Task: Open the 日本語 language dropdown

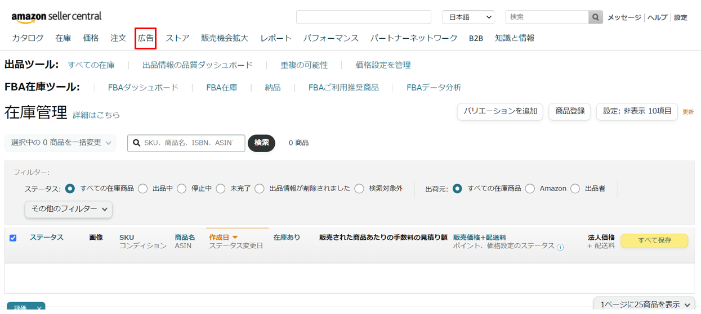Action: point(468,17)
